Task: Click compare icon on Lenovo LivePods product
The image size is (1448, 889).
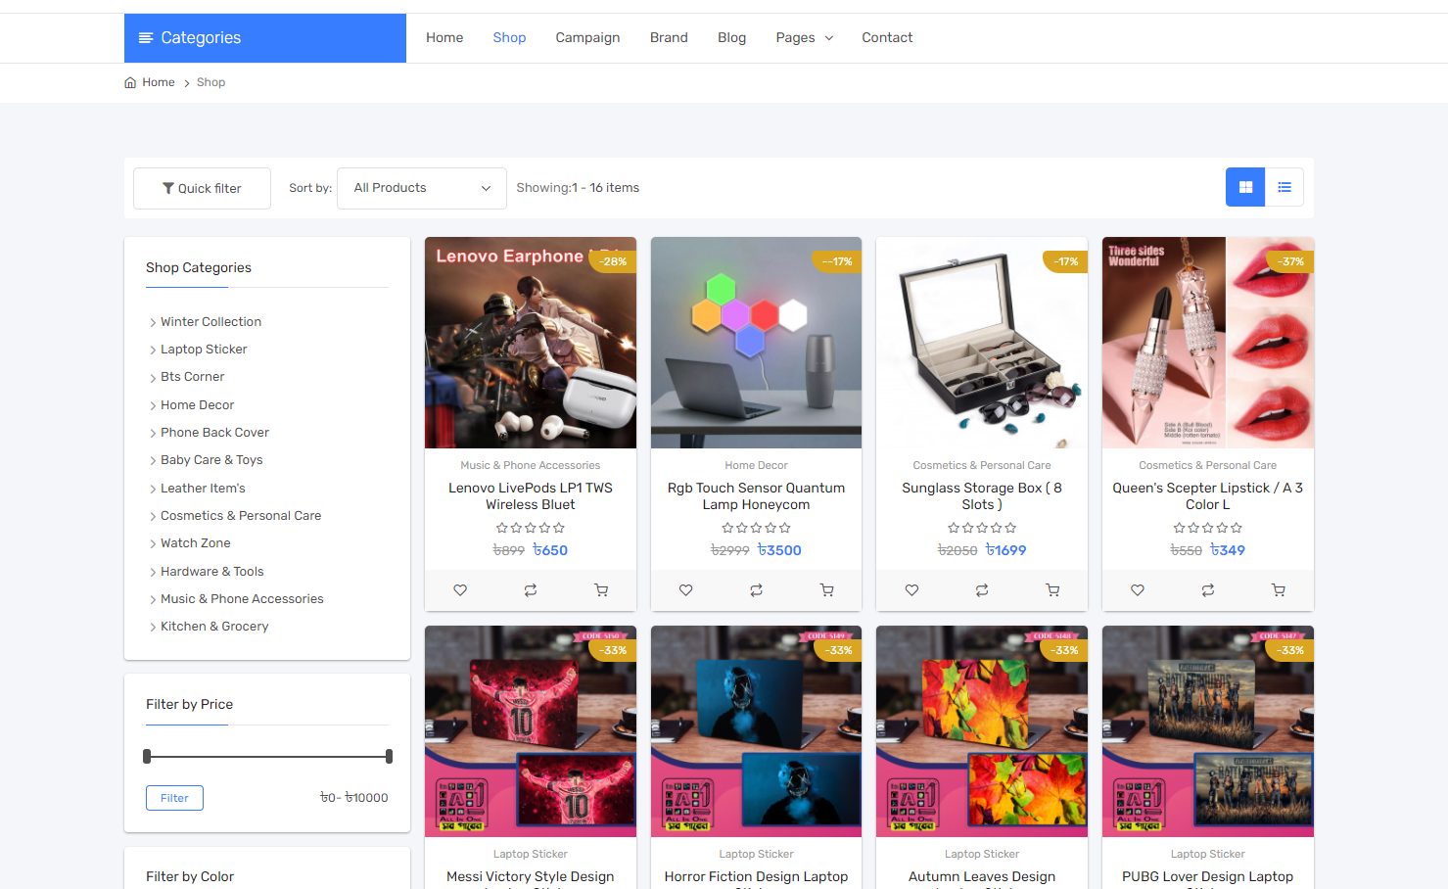Action: click(530, 589)
